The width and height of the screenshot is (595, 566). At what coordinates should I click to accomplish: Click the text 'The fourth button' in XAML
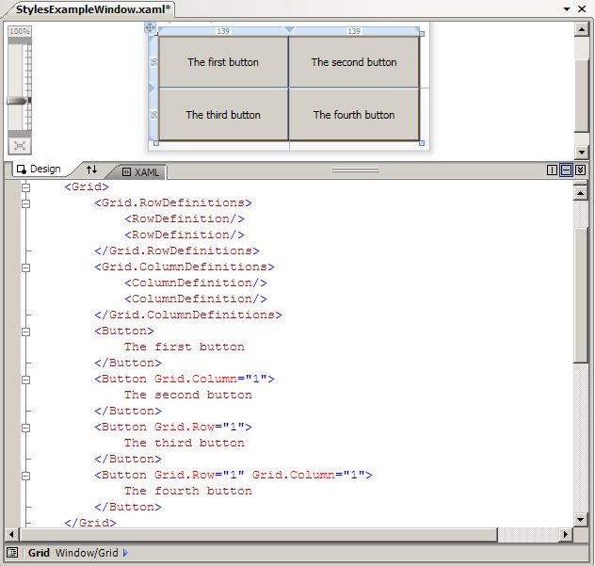tap(188, 492)
